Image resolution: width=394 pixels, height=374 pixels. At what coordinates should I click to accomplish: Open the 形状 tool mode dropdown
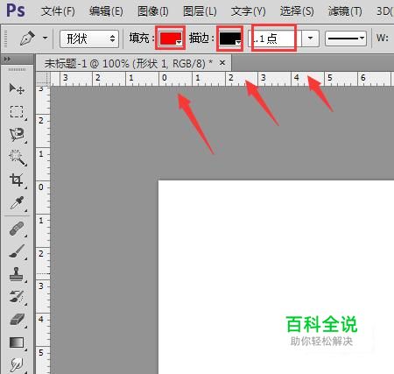click(x=89, y=39)
